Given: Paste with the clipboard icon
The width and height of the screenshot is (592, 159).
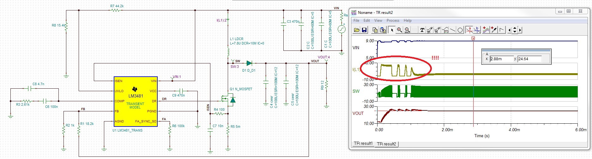Looking at the screenshot, I should (x=383, y=30).
